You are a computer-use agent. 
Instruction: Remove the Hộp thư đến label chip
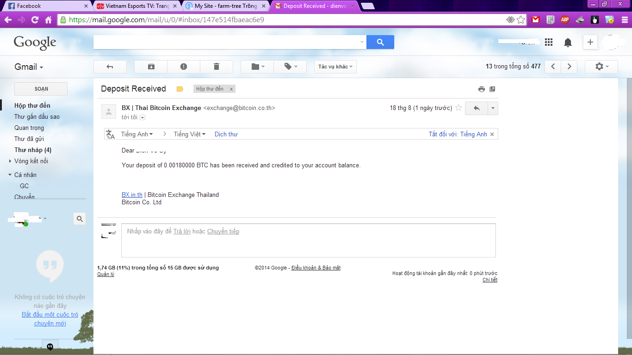(x=231, y=89)
